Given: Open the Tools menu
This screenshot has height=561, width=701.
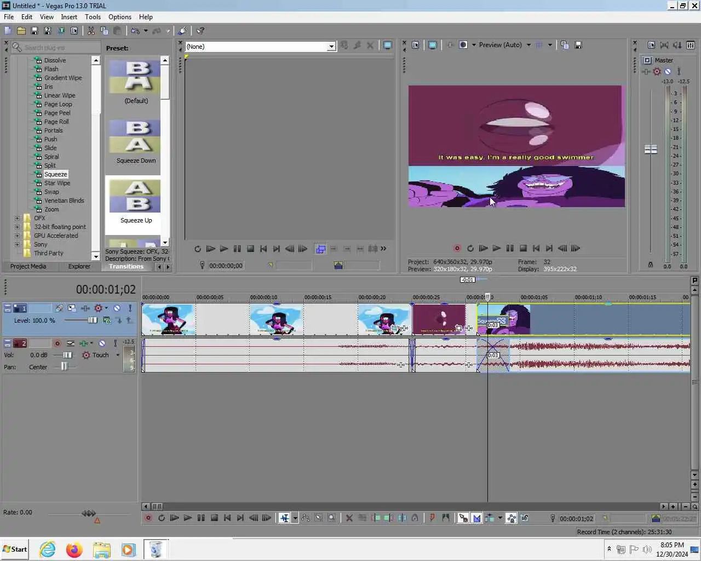Looking at the screenshot, I should click(x=93, y=17).
